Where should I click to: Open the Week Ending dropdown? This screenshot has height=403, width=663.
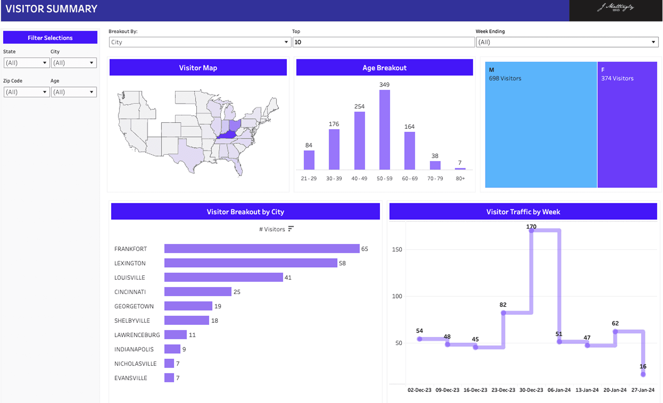(567, 42)
